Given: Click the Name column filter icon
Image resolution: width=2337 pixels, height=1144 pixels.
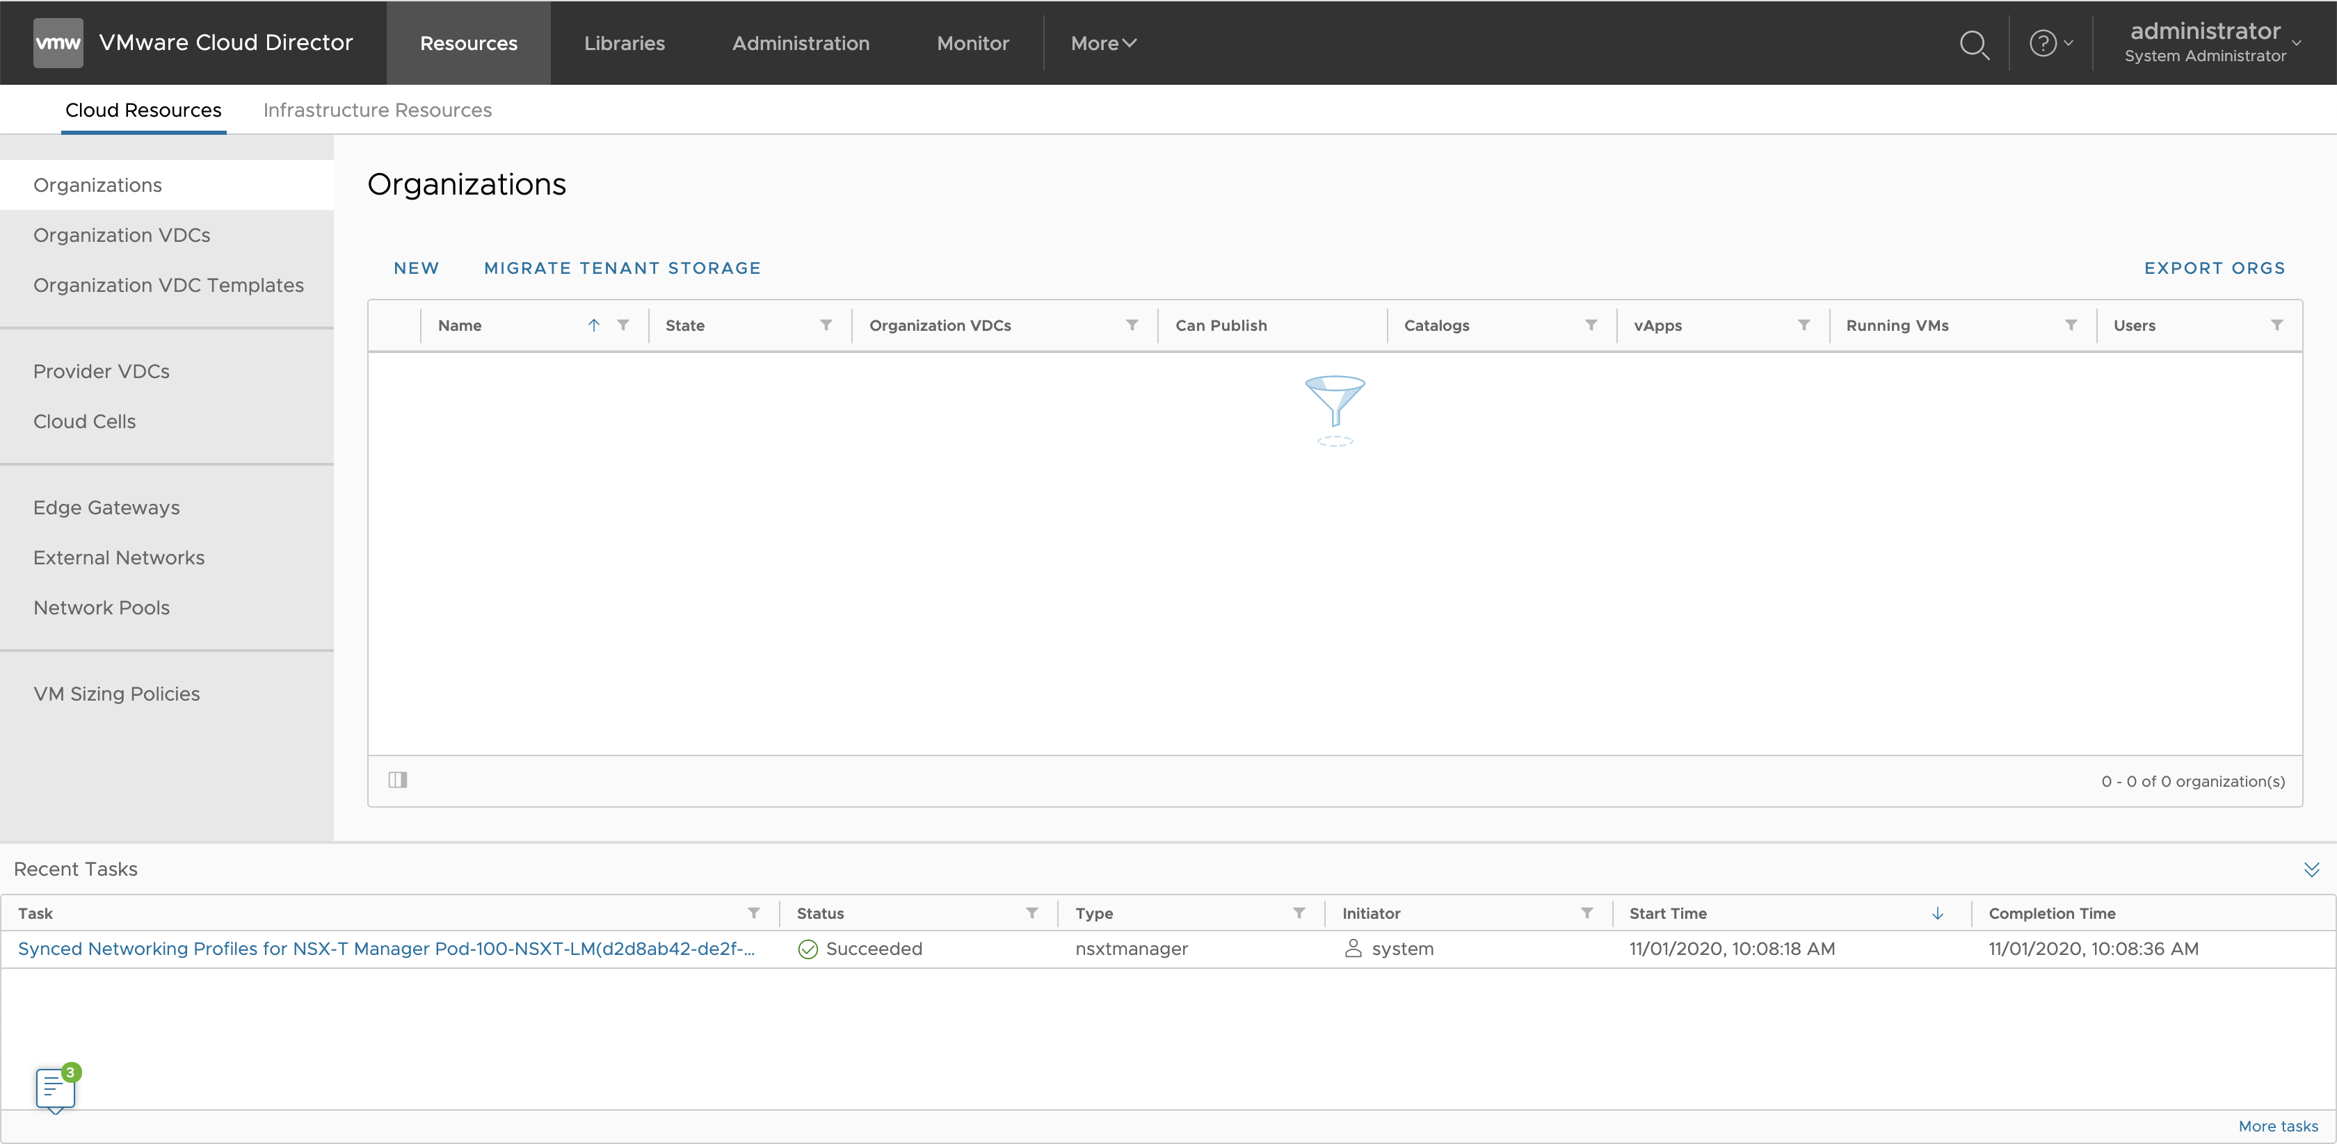Looking at the screenshot, I should click(x=623, y=325).
